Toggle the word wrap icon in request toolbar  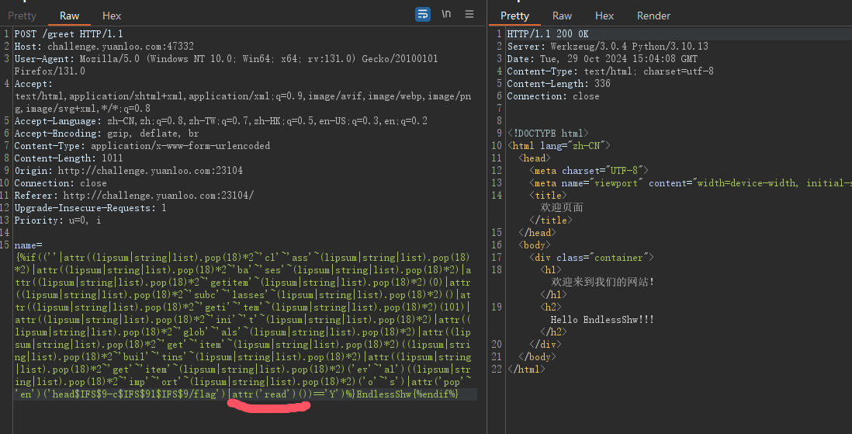click(x=423, y=14)
